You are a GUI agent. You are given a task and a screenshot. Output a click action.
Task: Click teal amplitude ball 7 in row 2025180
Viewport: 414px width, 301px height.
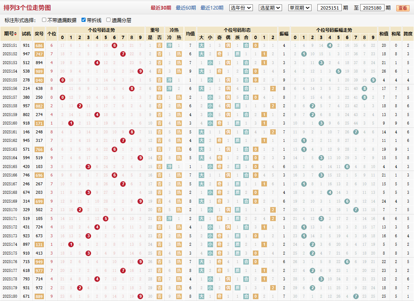pyautogui.click(x=356, y=296)
